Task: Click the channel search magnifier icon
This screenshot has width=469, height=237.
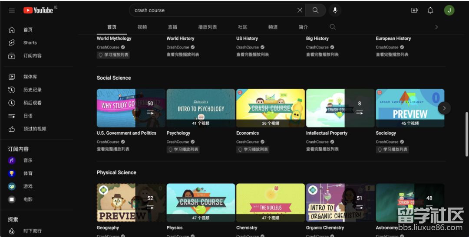Action: coord(333,27)
